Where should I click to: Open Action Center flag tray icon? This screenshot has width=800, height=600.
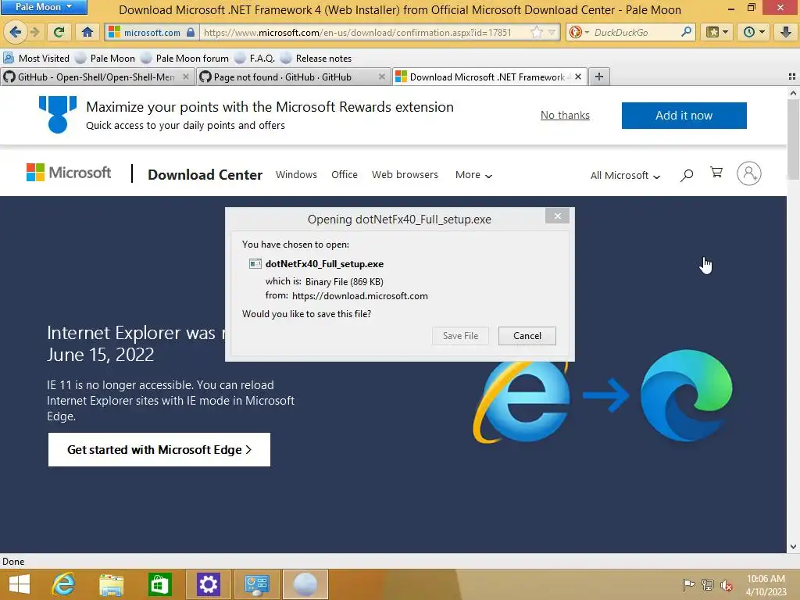[688, 584]
